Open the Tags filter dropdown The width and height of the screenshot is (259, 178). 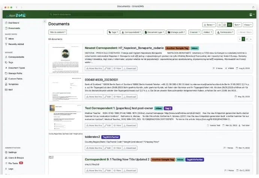(113, 32)
